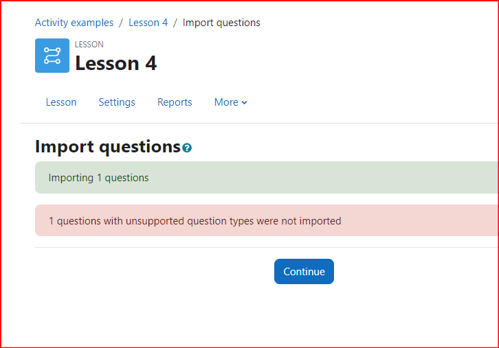Go to the Reports tab

(x=175, y=102)
